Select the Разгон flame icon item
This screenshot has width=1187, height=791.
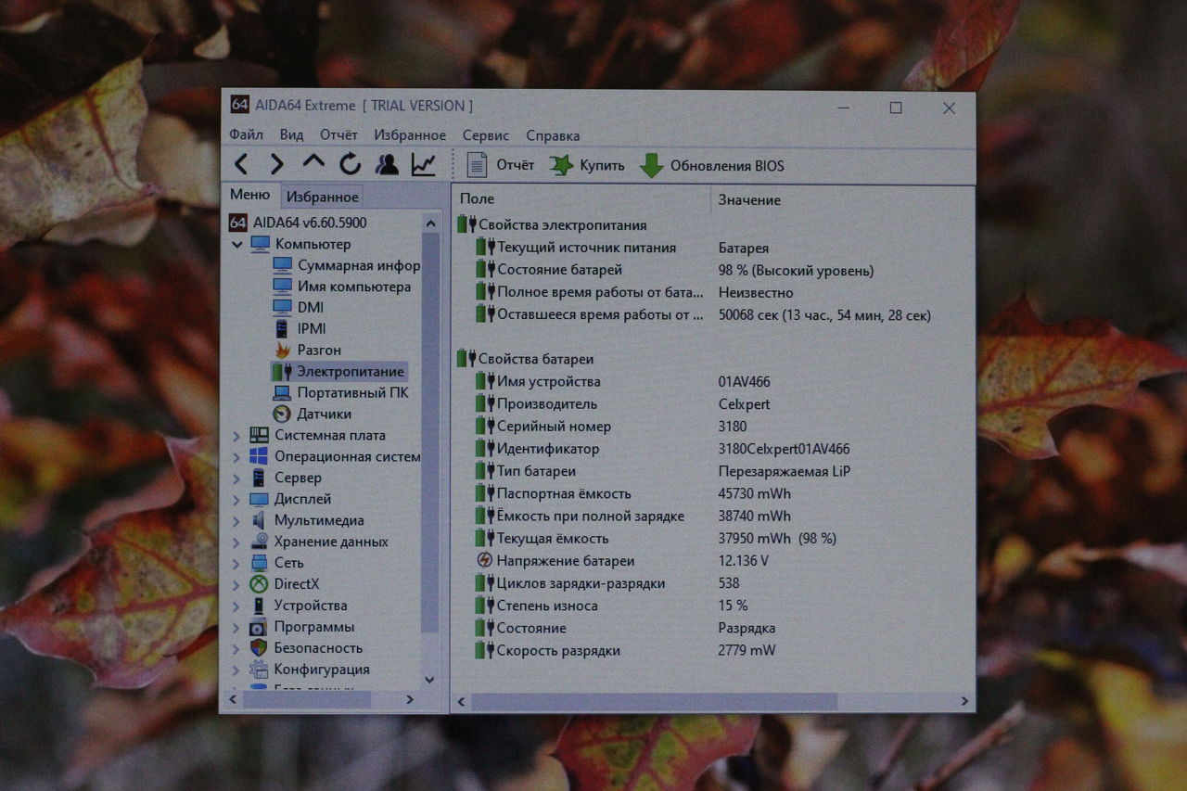click(283, 350)
